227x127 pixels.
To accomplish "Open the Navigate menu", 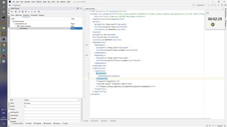I will (27, 2).
